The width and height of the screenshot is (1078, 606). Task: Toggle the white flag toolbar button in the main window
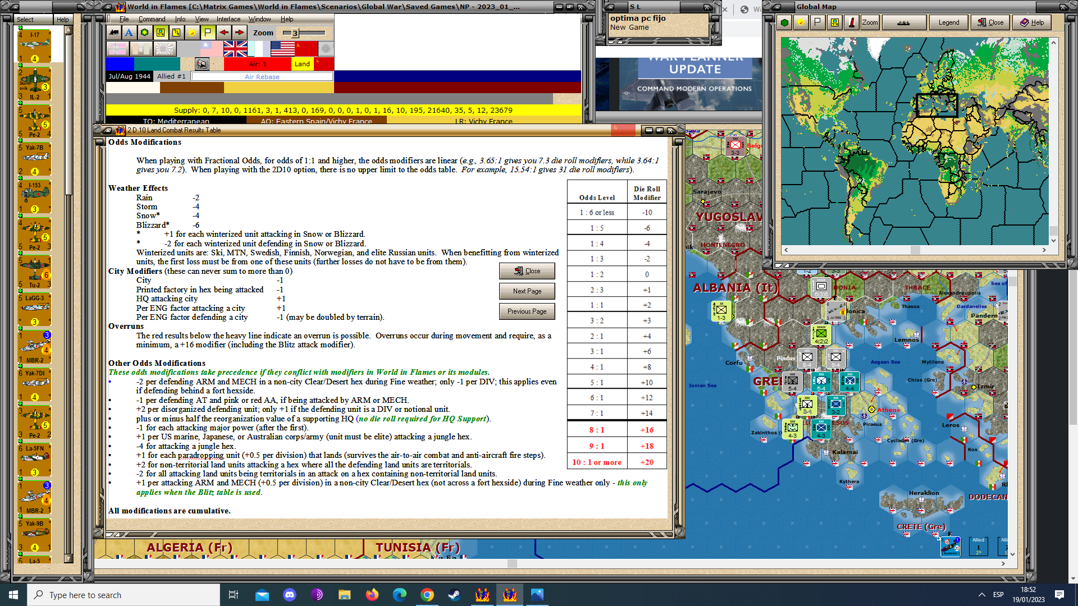click(208, 33)
